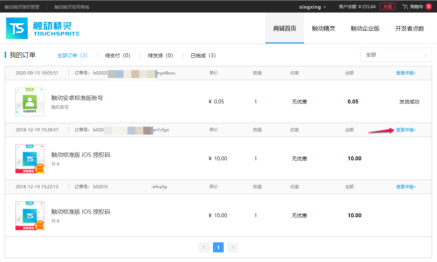Click order time 2020-09-15 19:05:51
The image size is (437, 262).
pos(37,73)
